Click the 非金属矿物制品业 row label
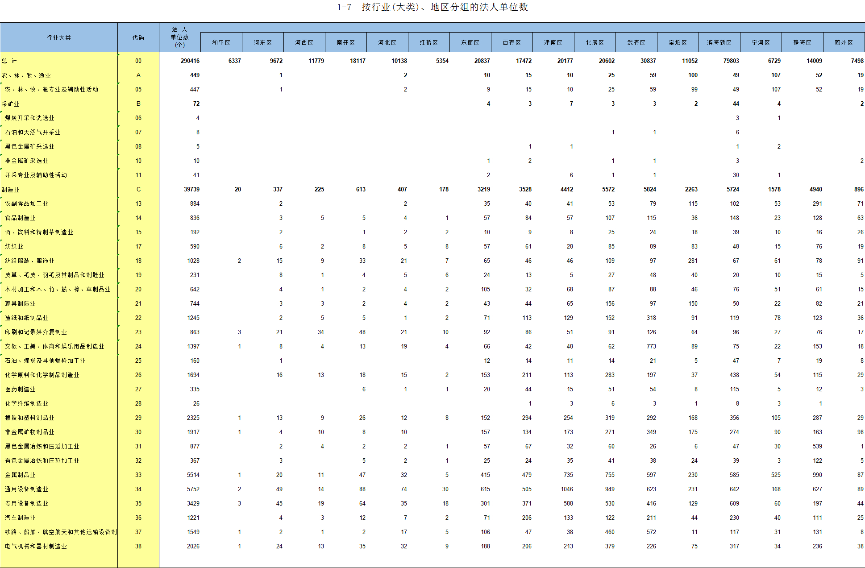The height and width of the screenshot is (568, 865). coord(29,432)
